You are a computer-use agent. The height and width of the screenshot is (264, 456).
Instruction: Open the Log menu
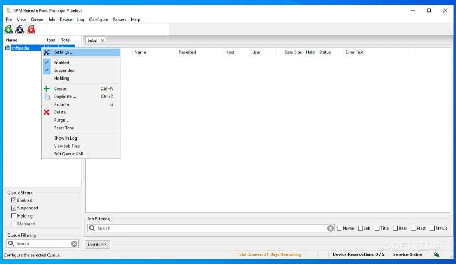click(x=81, y=20)
